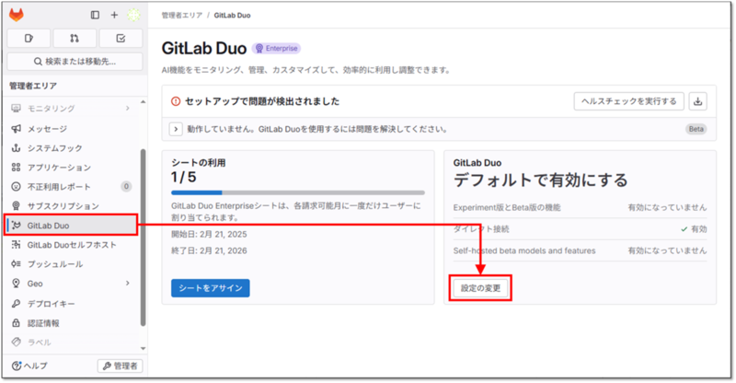Open merge requests shortcut icon
Image resolution: width=736 pixels, height=383 pixels.
coord(75,38)
